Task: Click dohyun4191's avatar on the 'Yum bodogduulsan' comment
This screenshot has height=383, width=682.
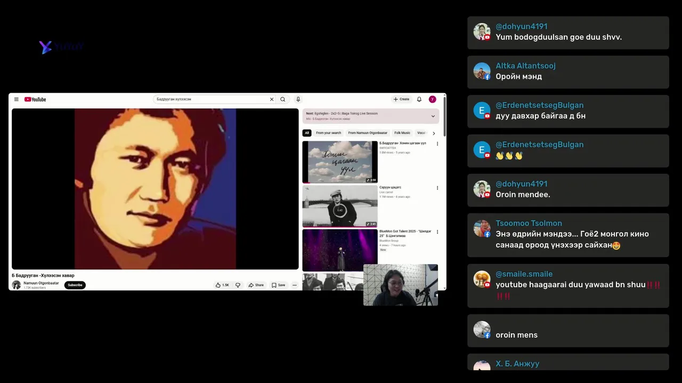Action: [x=482, y=32]
